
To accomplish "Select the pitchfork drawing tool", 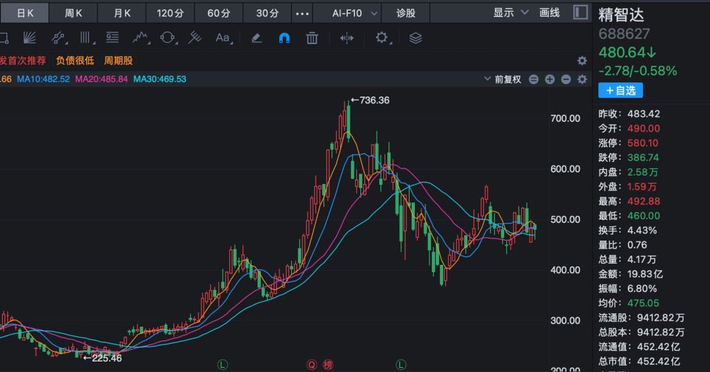I will click(x=195, y=37).
